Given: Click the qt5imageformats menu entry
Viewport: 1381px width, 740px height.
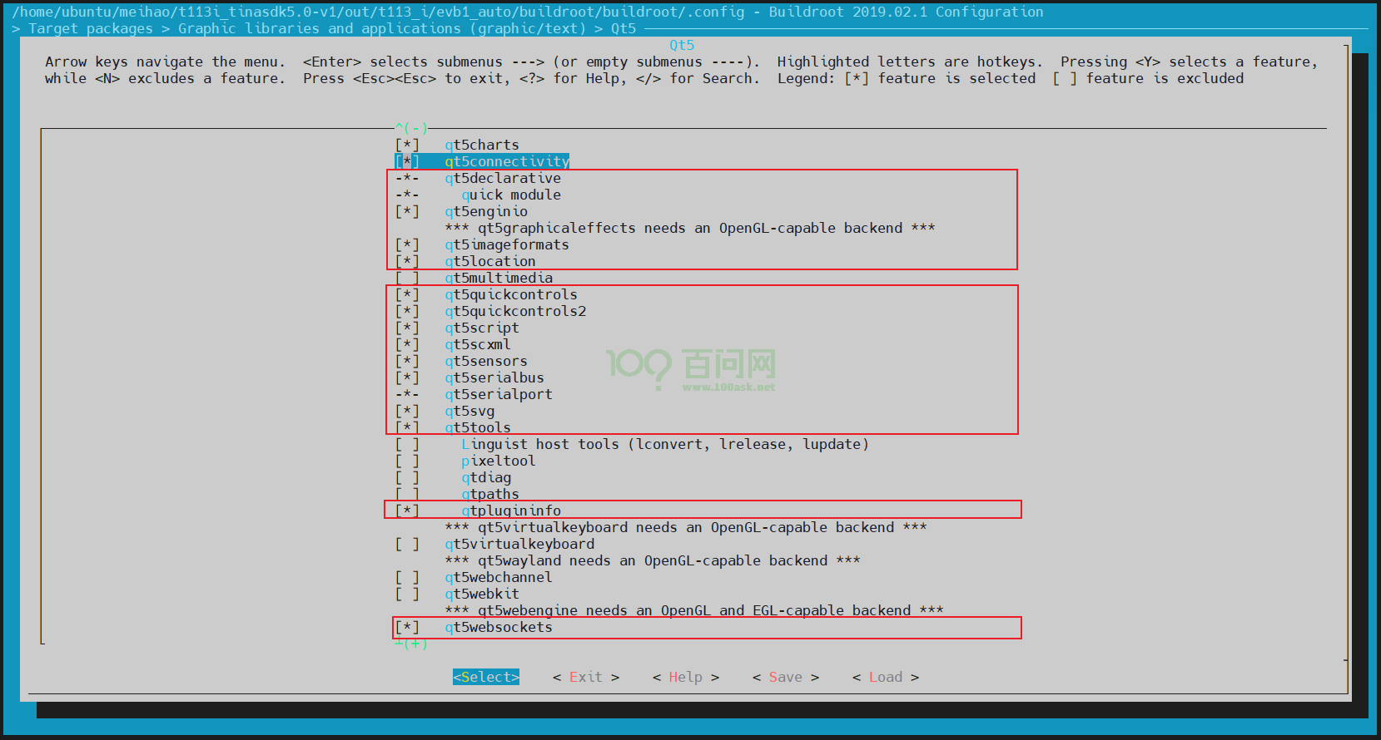Looking at the screenshot, I should [506, 245].
